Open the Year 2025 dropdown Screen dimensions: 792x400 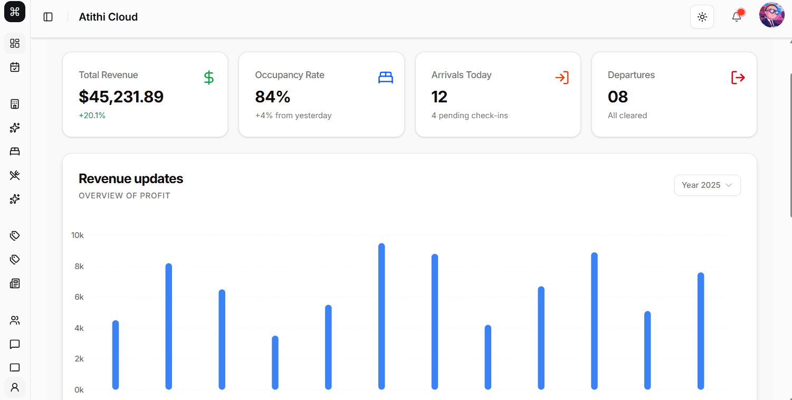(707, 185)
